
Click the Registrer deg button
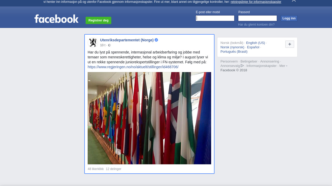point(98,20)
